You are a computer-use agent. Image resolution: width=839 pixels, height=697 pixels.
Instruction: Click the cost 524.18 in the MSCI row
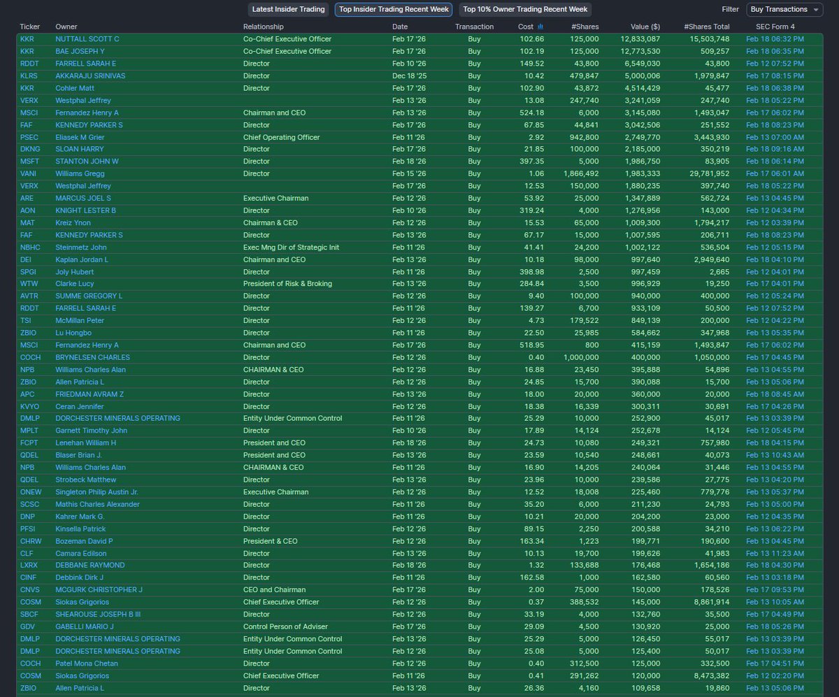532,113
